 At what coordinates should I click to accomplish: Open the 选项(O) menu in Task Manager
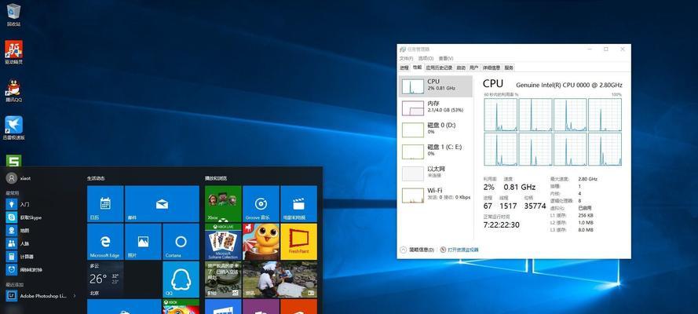click(x=426, y=58)
